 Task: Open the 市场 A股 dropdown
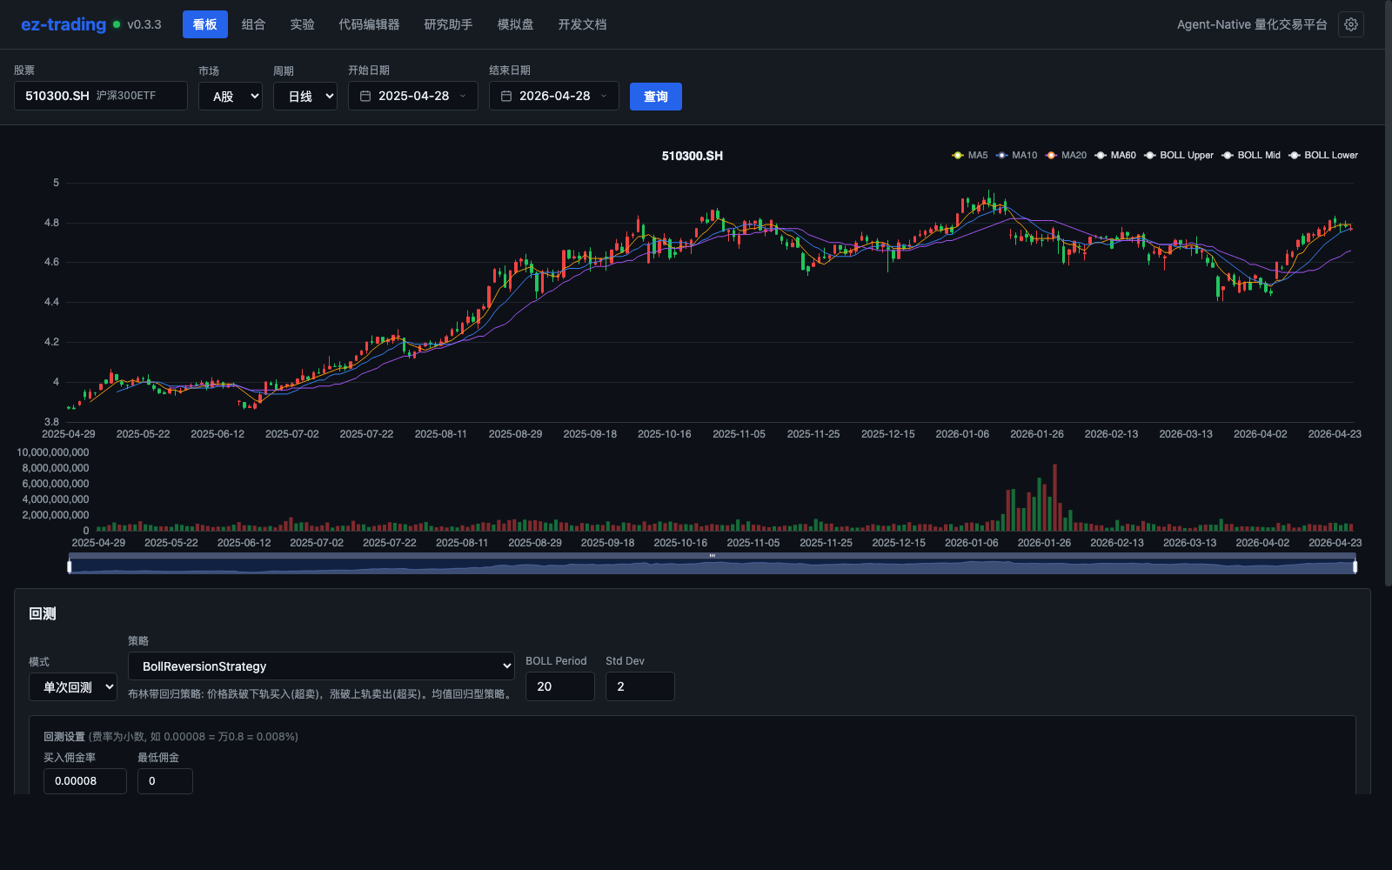pyautogui.click(x=231, y=96)
